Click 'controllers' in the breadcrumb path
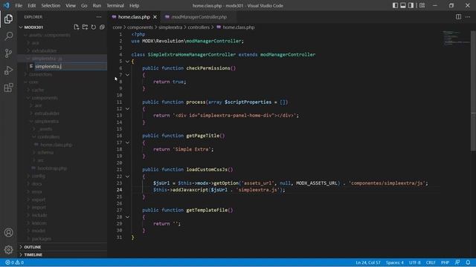476x267 pixels. click(199, 27)
